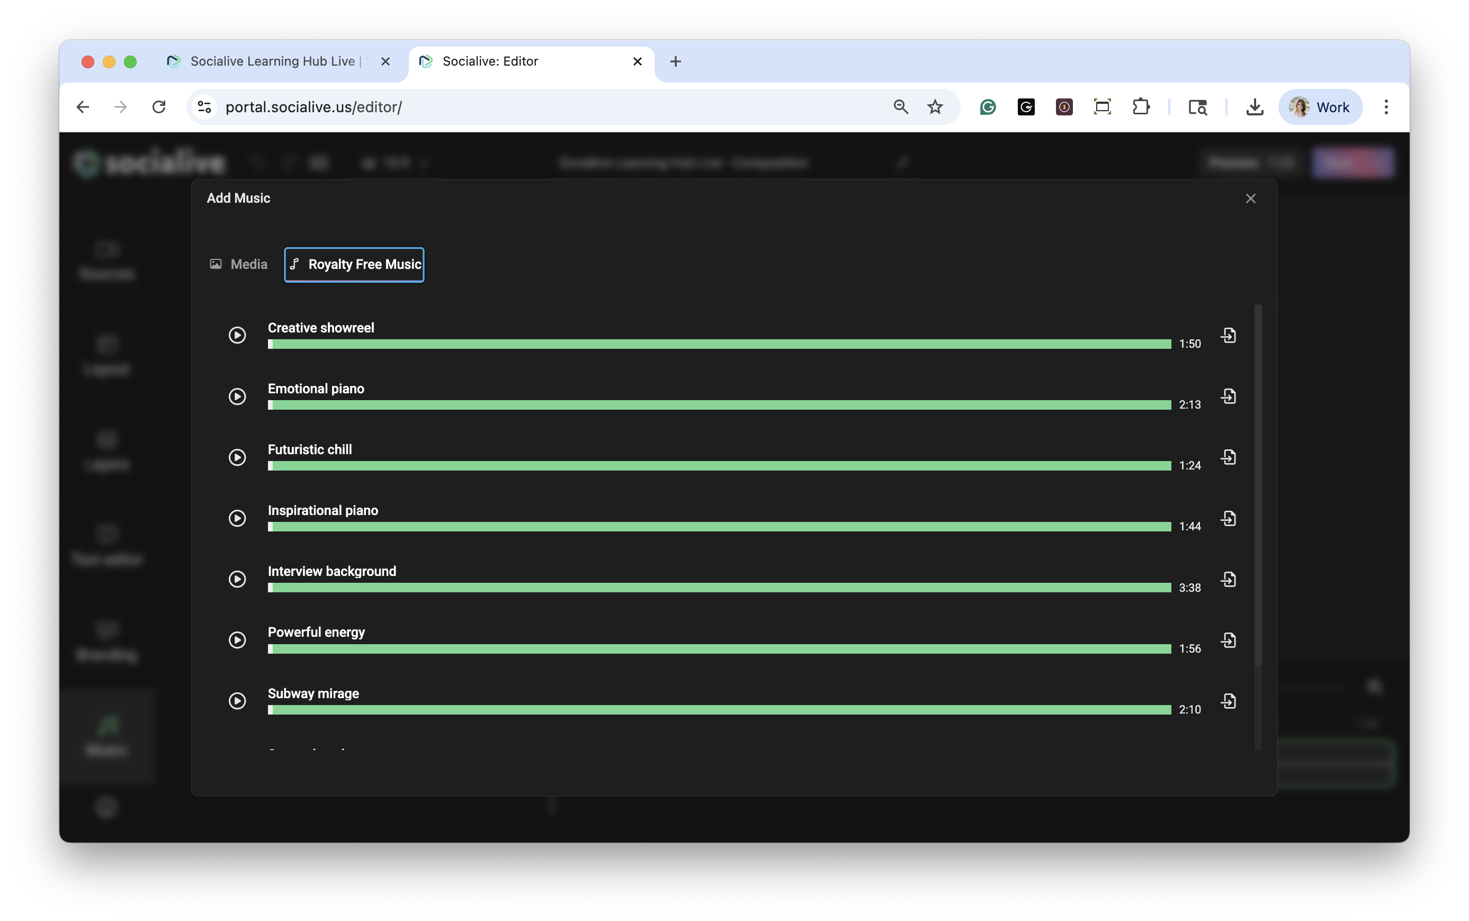Add the Creative showreel track
1469x921 pixels.
[1229, 336]
